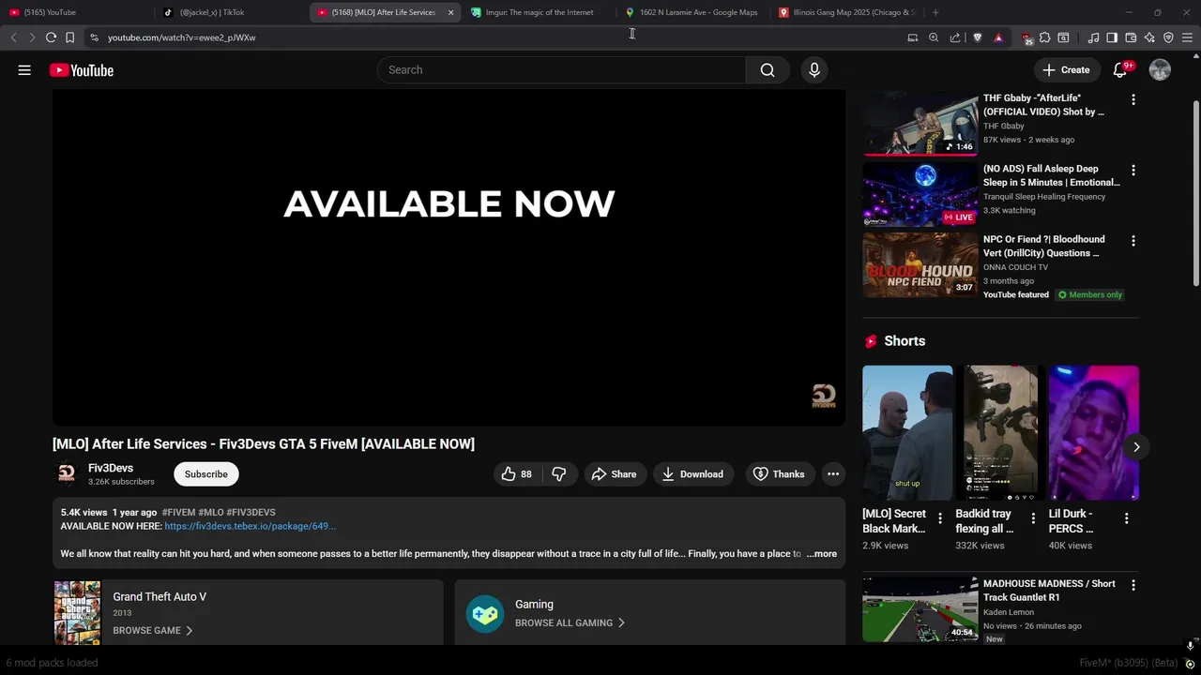Reload the page in browser toolbar
The image size is (1201, 675).
[51, 37]
